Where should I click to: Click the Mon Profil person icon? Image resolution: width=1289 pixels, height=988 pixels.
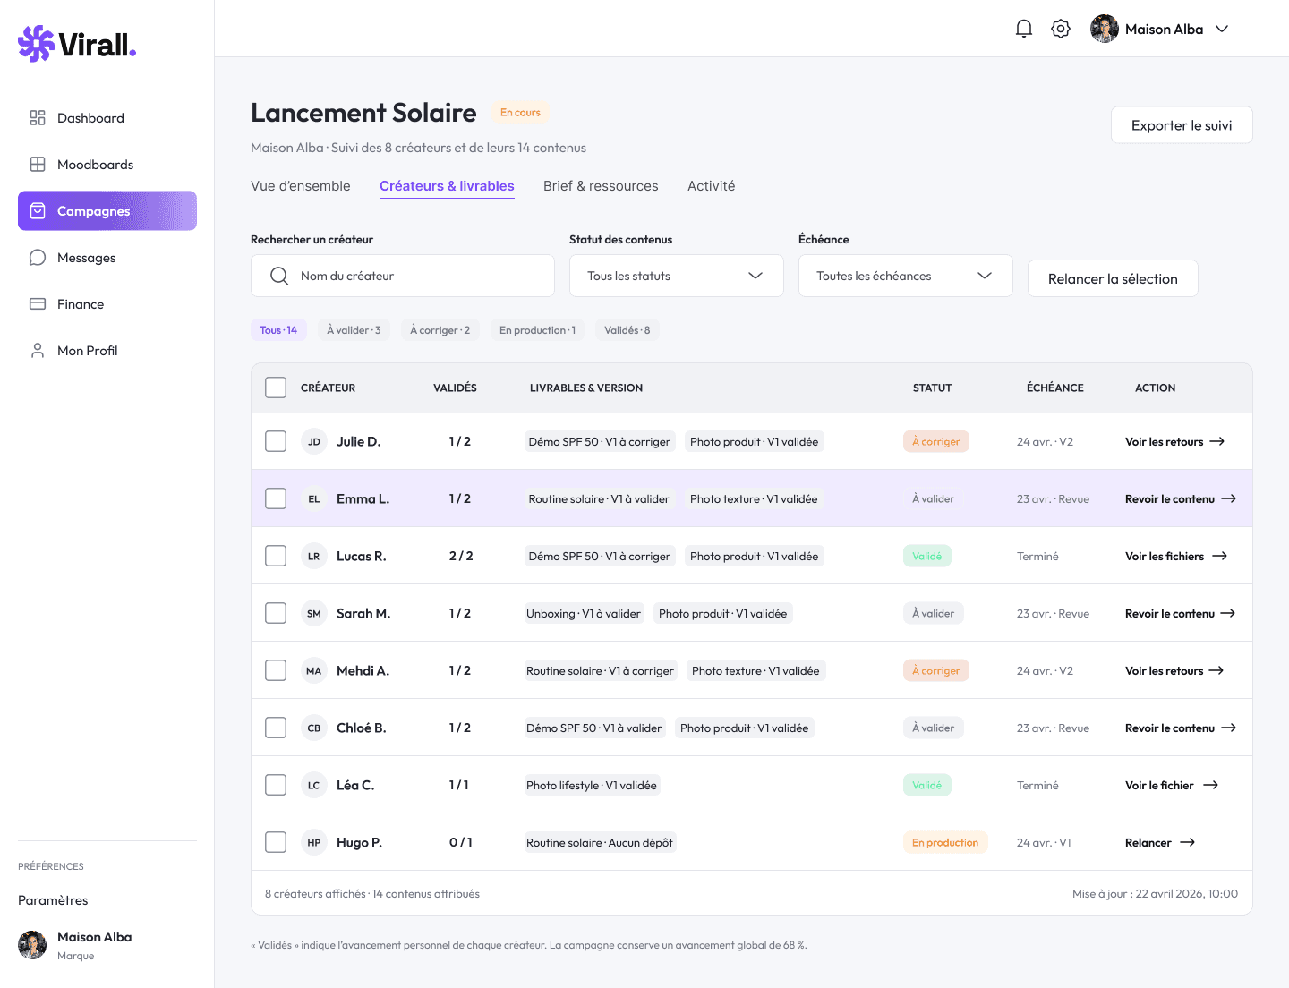coord(38,351)
